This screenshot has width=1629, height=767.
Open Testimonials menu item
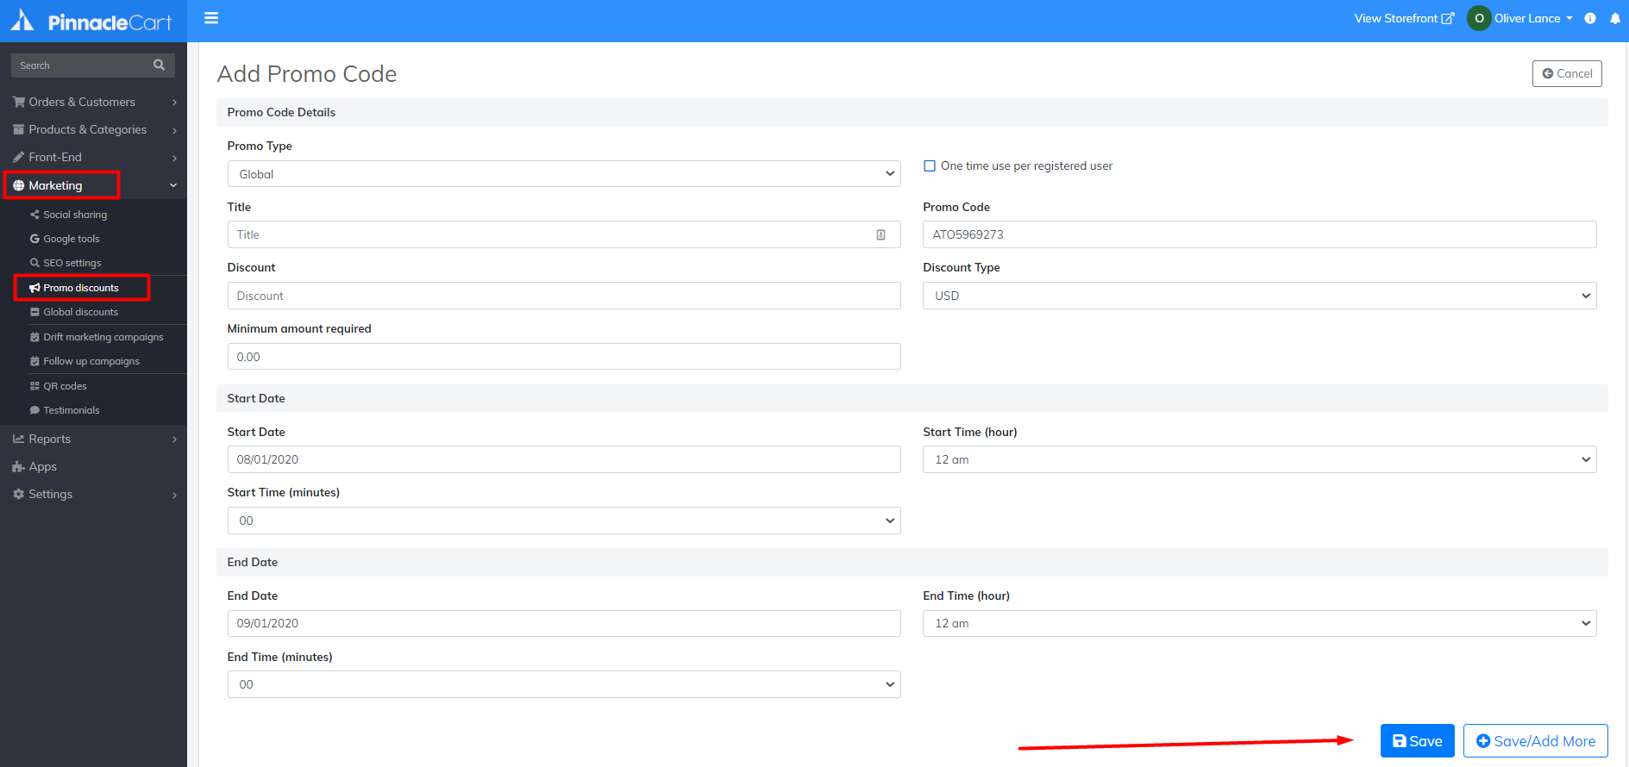tap(72, 410)
